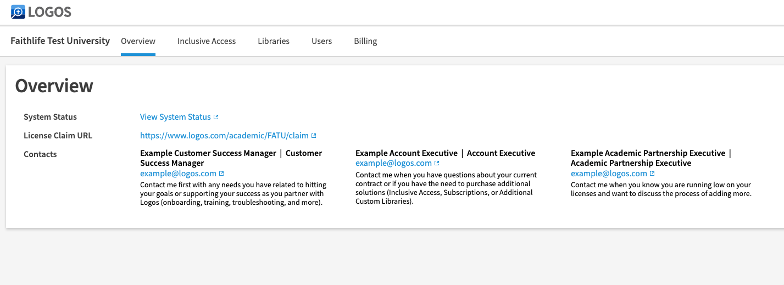The width and height of the screenshot is (784, 285).
Task: Click external-link icon beside View System Status
Action: (216, 117)
